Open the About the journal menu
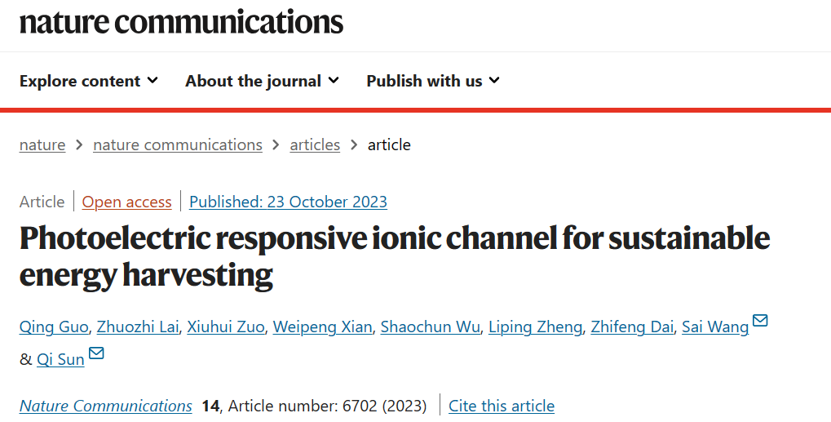831x422 pixels. tap(262, 81)
